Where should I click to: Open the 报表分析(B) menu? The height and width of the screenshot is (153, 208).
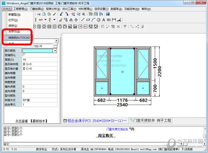coord(53,9)
